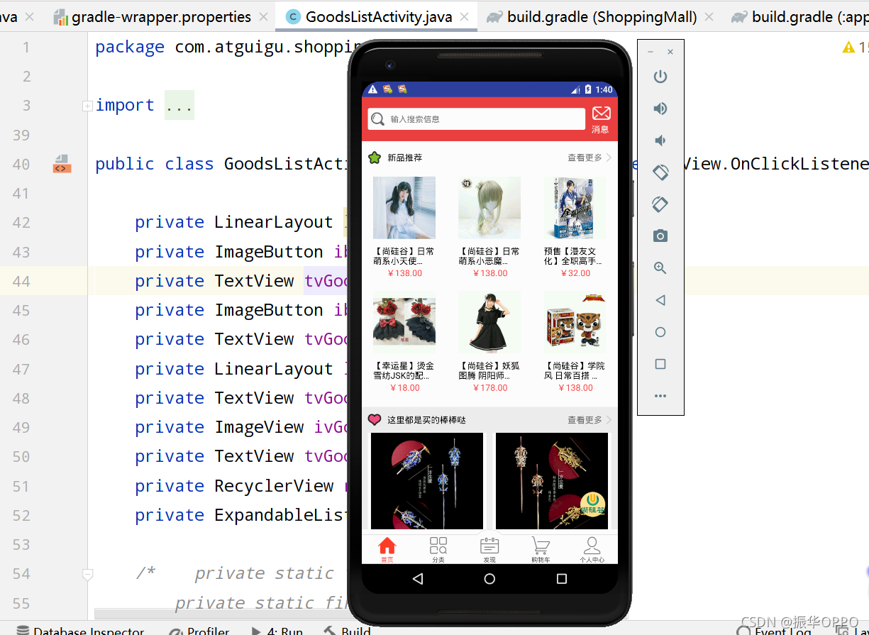Image resolution: width=869 pixels, height=635 pixels.
Task: Rotate the emulator right
Action: [660, 204]
